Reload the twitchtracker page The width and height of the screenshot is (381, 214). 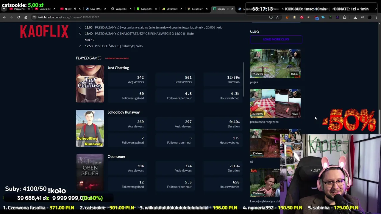pos(18,17)
